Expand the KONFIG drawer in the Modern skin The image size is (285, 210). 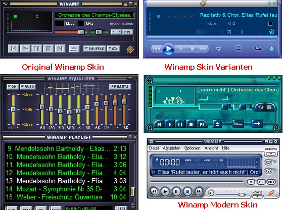(257, 197)
